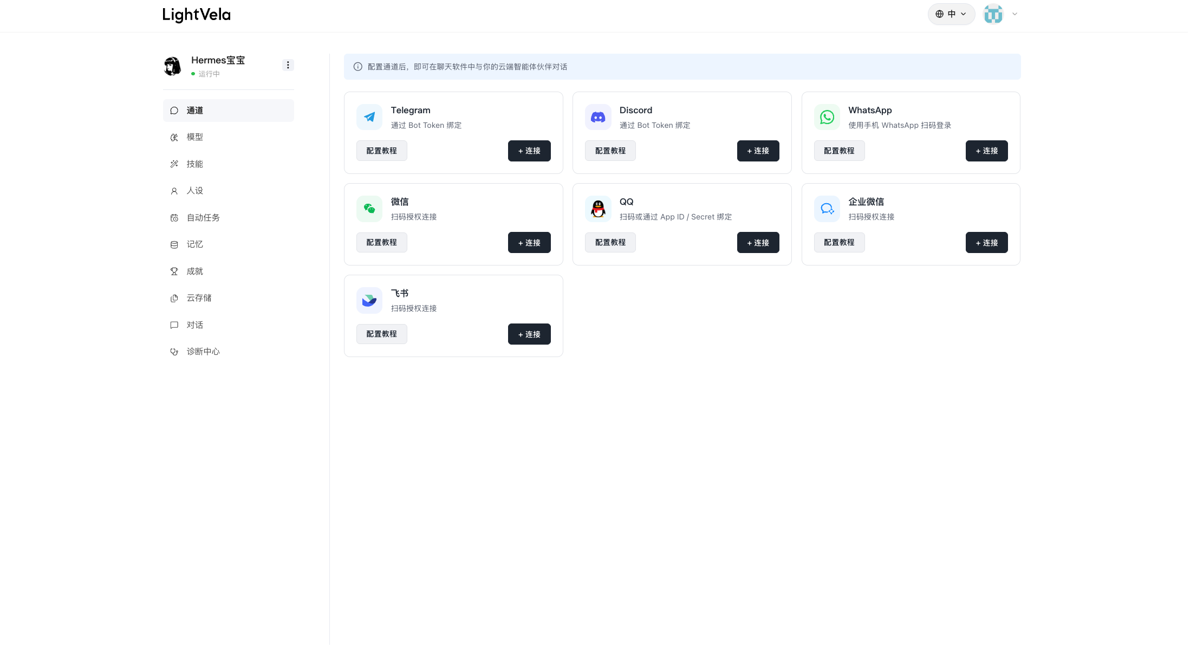
Task: Open 人设 in the sidebar
Action: point(229,191)
